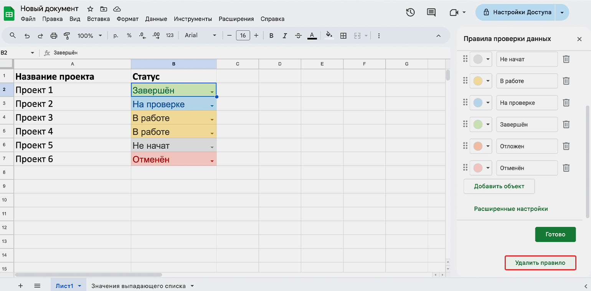Click the Настройки Доступа share button
Screen dimensions: 591x291
pyautogui.click(x=517, y=12)
